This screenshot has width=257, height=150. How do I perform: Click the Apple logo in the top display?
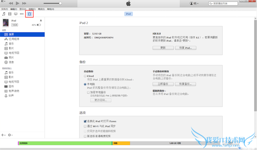128,3
